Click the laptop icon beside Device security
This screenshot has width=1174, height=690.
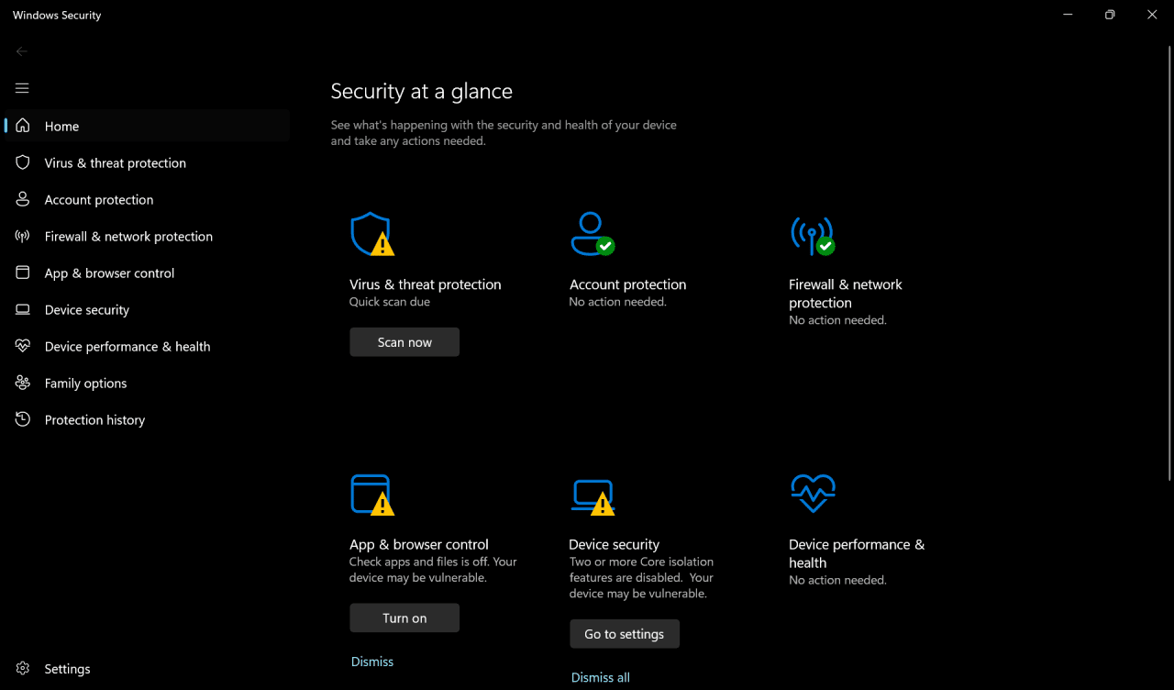[23, 309]
